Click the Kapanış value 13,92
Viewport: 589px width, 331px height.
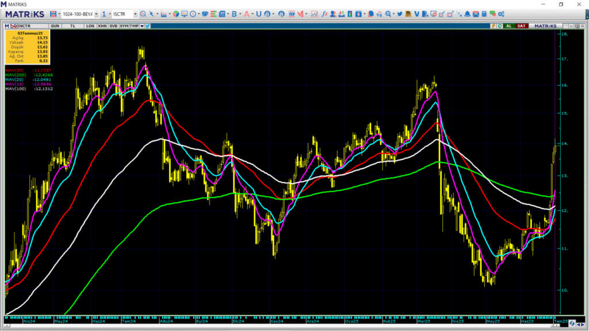42,51
